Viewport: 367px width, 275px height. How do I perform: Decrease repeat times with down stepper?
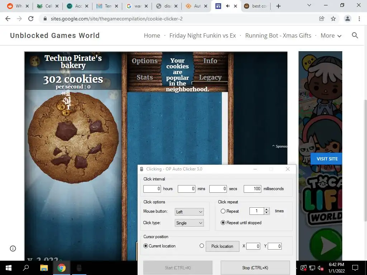click(x=267, y=213)
